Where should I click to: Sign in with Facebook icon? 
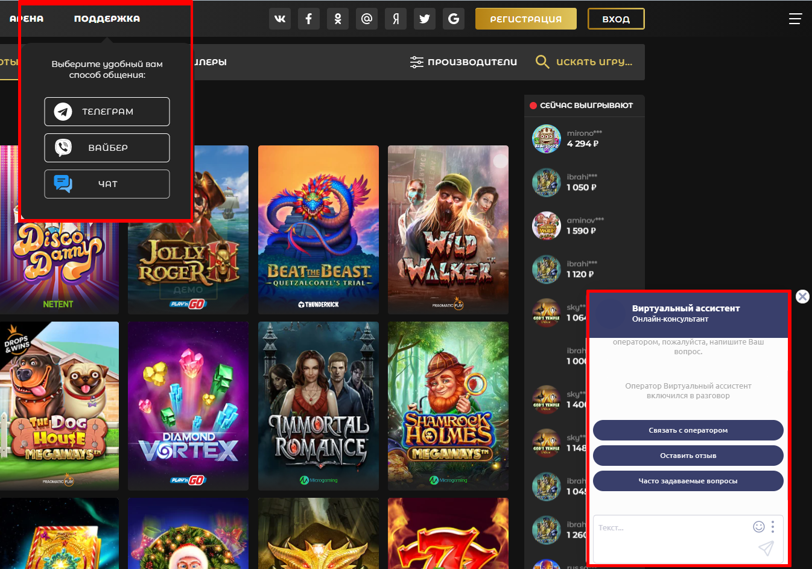(x=309, y=19)
